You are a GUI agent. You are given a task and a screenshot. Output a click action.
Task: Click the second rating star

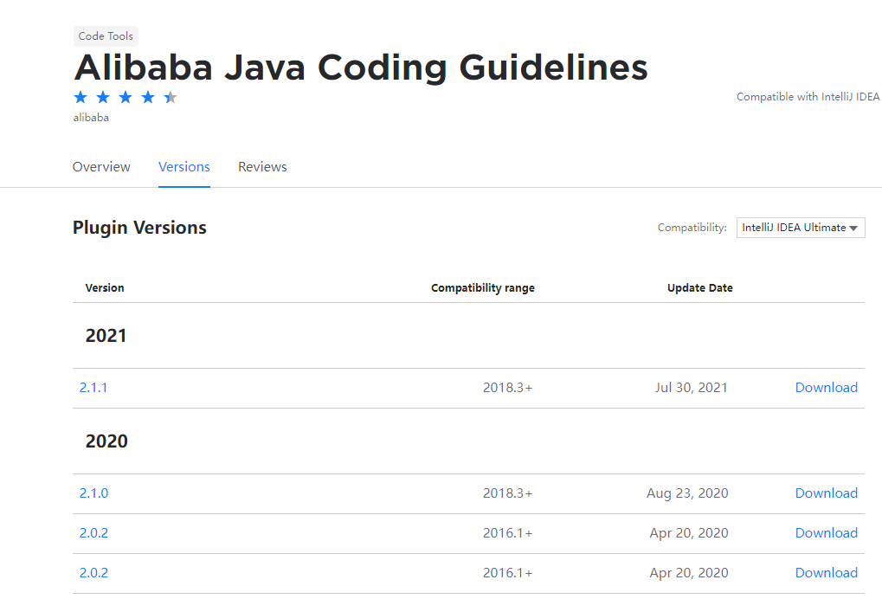pos(103,97)
